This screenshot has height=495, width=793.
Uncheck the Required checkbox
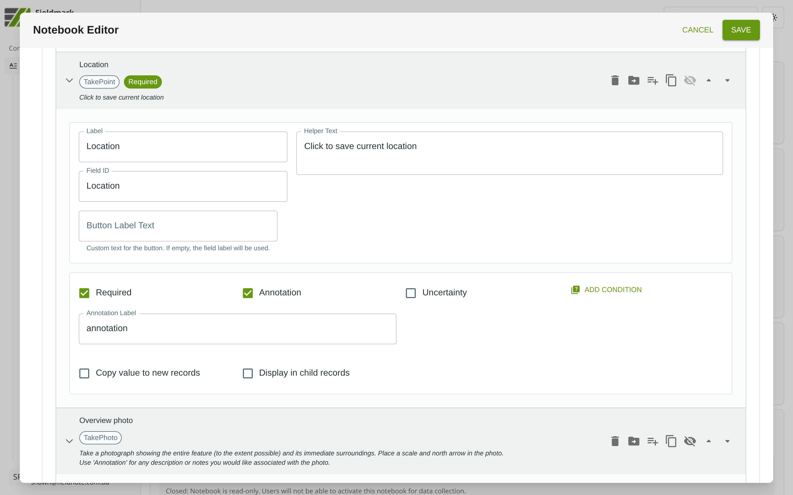[84, 293]
